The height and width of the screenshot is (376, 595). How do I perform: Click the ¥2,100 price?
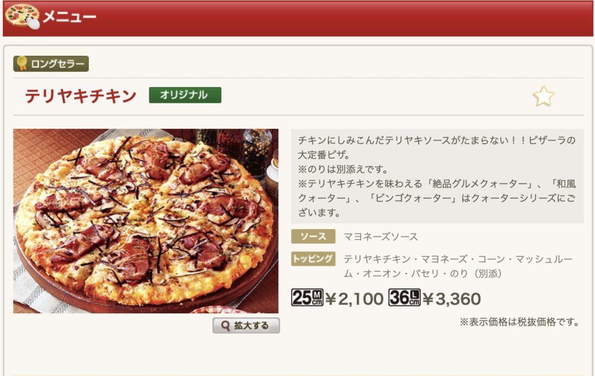click(354, 299)
